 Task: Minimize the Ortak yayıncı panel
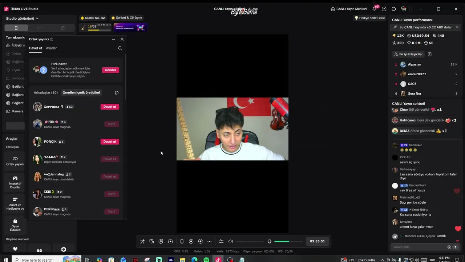[x=113, y=39]
